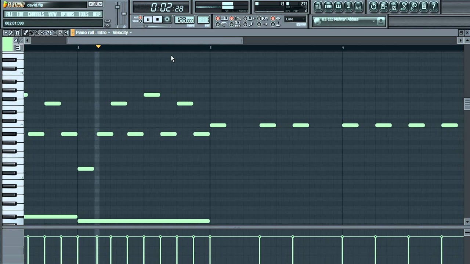Click the orange playhead marker
470x264 pixels.
click(x=98, y=46)
